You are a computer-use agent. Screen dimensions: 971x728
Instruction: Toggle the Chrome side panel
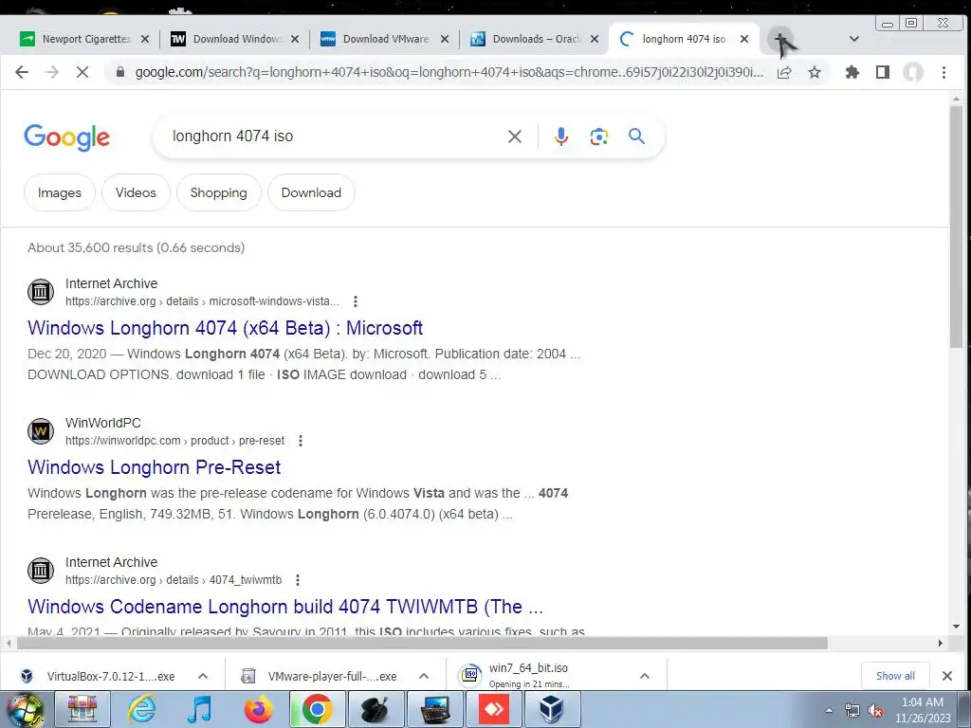click(883, 72)
